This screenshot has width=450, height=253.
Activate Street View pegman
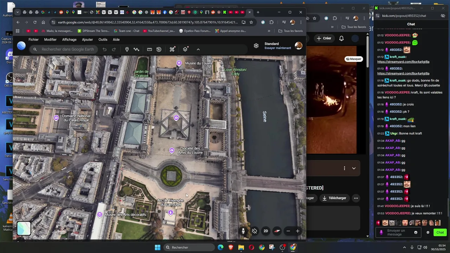(x=243, y=231)
